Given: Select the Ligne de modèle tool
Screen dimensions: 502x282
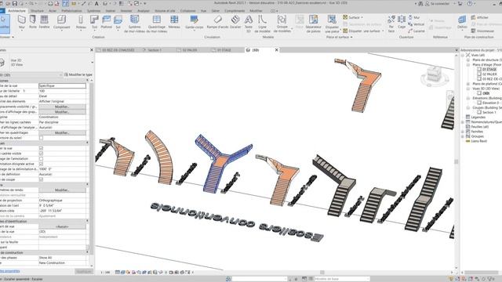Looking at the screenshot, I should [262, 24].
